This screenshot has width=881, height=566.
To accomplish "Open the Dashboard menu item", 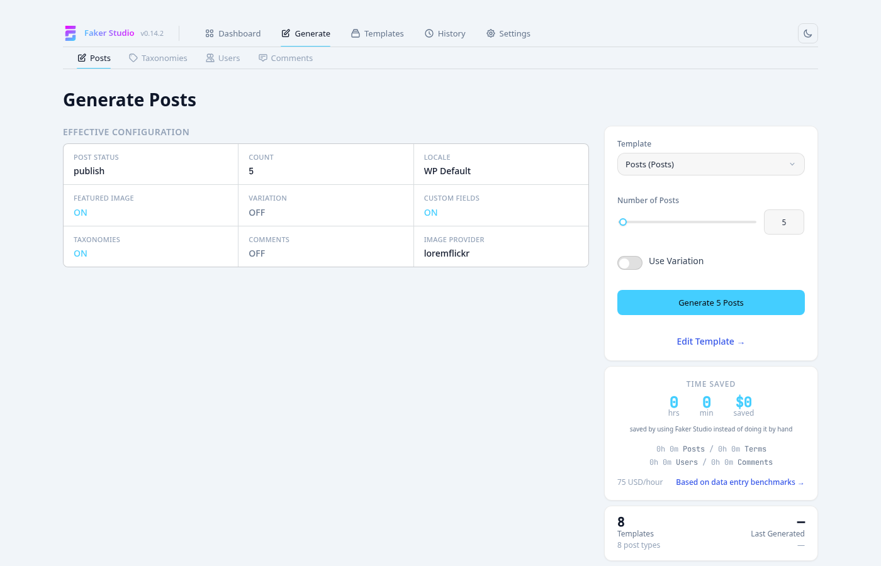I will point(233,33).
